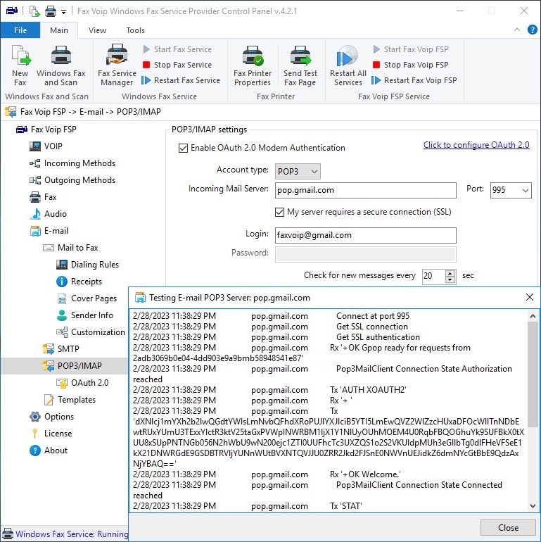The width and height of the screenshot is (541, 542).
Task: Select SMTP in the tree
Action: (61, 349)
